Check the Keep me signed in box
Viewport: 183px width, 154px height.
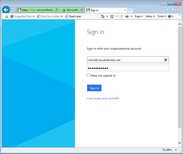(88, 75)
